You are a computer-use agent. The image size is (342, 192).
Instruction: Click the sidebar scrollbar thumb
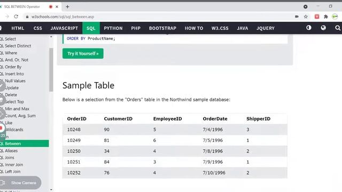tap(51, 70)
